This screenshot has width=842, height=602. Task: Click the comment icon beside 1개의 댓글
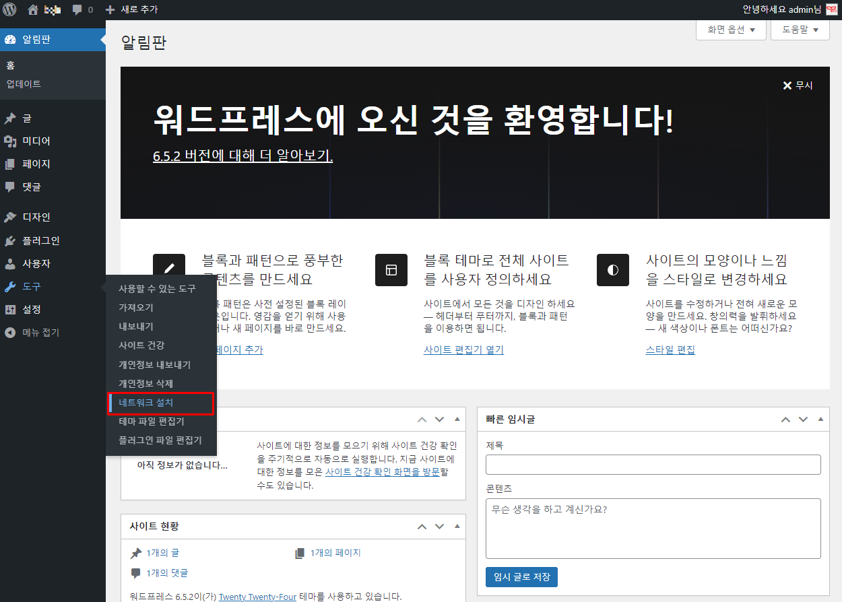[x=136, y=573]
